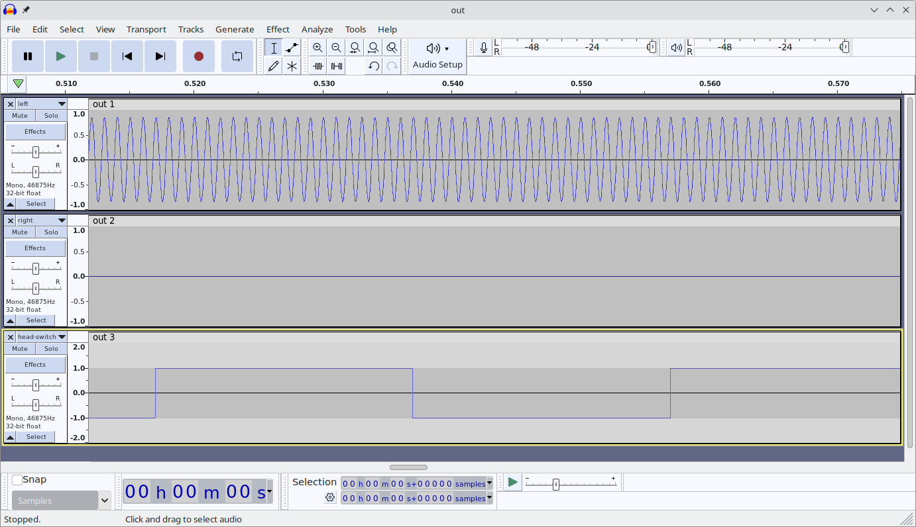The height and width of the screenshot is (527, 916).
Task: Click the Stop transport button
Action: 94,56
